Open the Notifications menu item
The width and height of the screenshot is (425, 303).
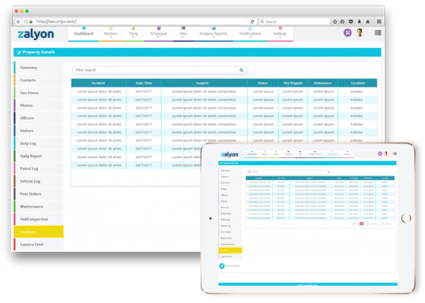point(250,34)
